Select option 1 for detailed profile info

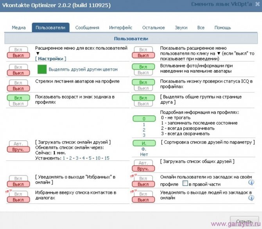pyautogui.click(x=144, y=124)
